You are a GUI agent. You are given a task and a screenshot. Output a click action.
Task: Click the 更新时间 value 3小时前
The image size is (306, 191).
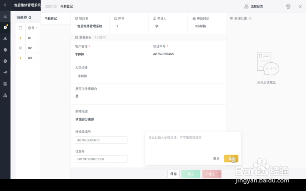click(x=200, y=26)
